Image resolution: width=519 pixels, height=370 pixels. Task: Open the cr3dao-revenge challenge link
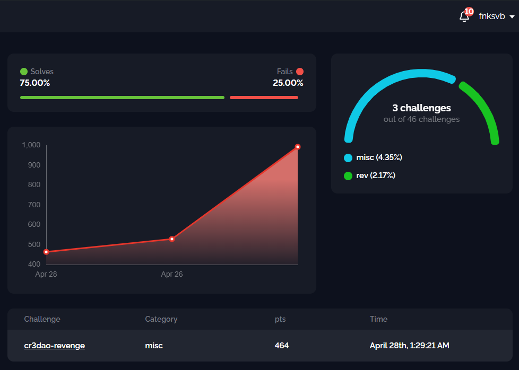click(x=54, y=346)
